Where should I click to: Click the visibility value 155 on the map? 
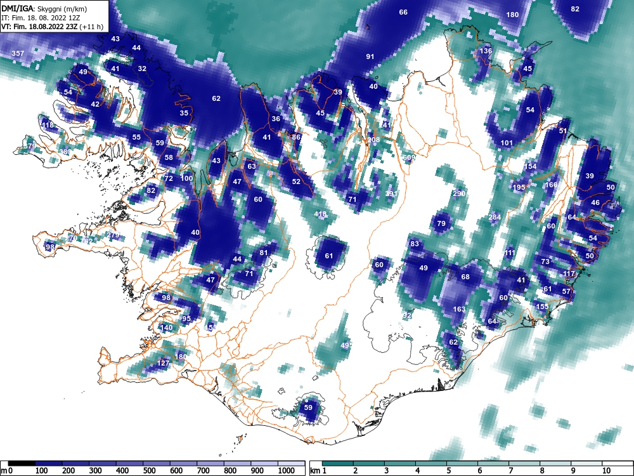pyautogui.click(x=542, y=307)
